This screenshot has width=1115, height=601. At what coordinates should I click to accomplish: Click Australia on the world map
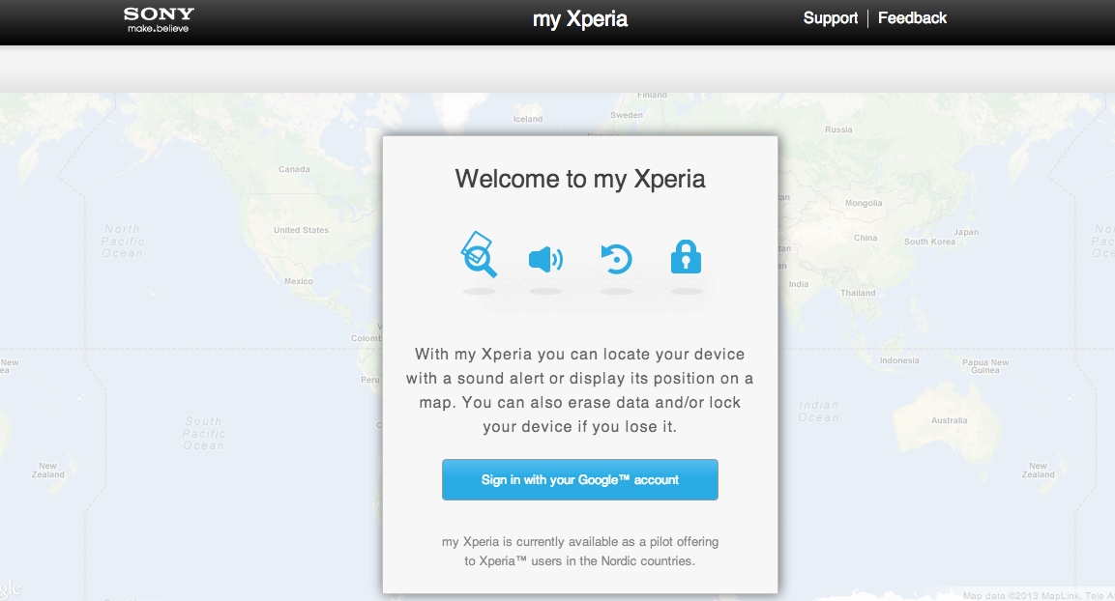click(949, 420)
